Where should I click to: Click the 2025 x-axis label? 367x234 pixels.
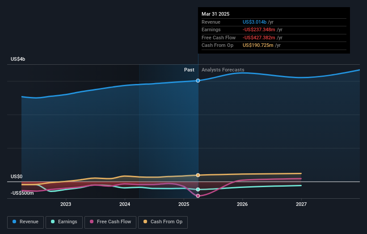click(184, 204)
